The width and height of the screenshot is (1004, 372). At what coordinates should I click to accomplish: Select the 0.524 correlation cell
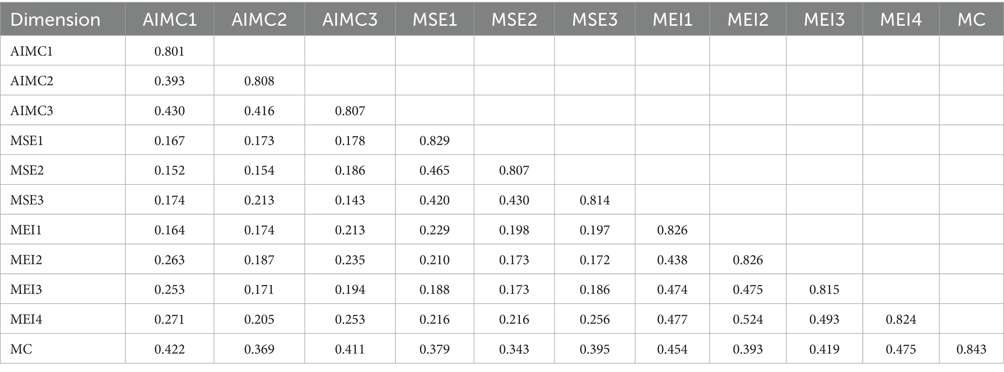pos(748,320)
